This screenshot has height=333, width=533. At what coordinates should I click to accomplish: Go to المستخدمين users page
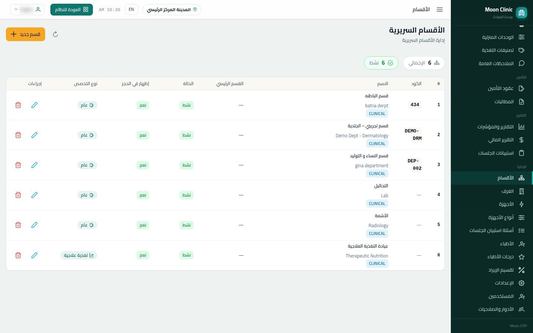click(492, 296)
